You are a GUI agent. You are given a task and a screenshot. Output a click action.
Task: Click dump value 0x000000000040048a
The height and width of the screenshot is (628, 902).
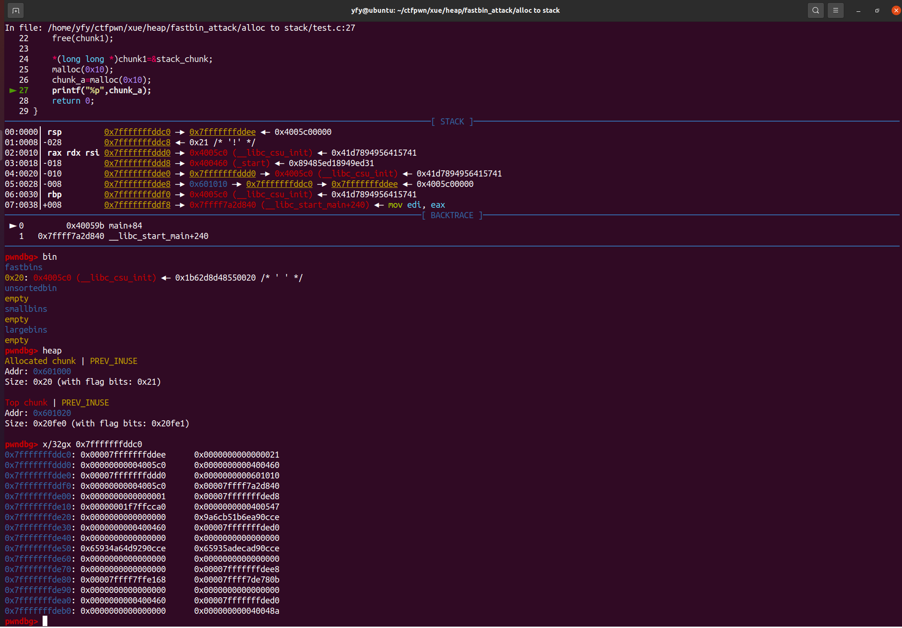(237, 611)
